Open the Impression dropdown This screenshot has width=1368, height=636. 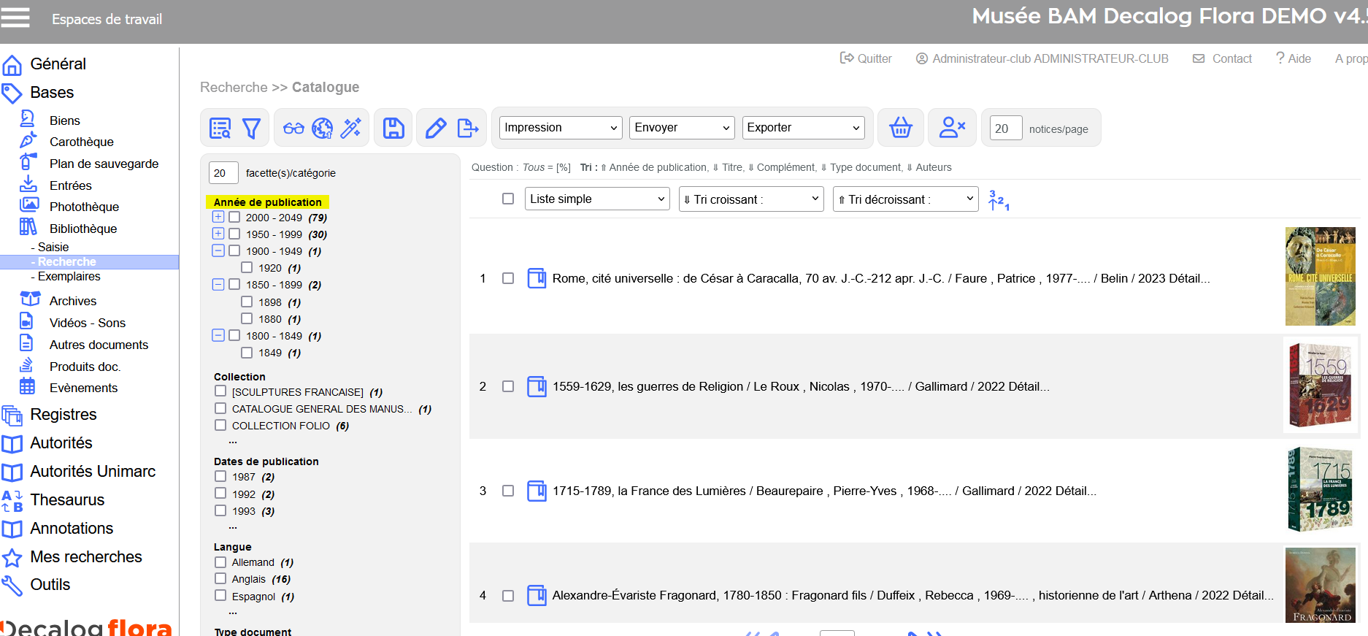pos(560,128)
